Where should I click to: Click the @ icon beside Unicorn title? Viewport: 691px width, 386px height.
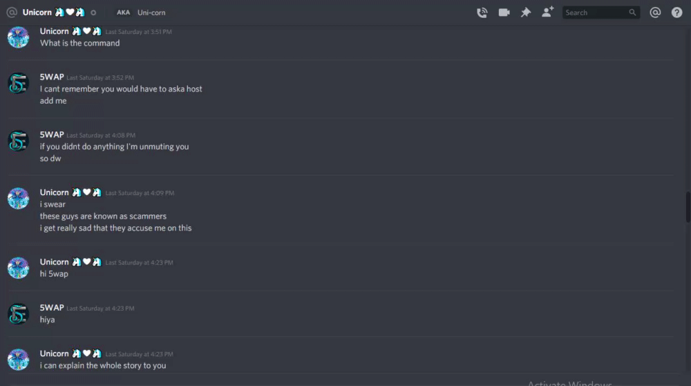point(12,12)
